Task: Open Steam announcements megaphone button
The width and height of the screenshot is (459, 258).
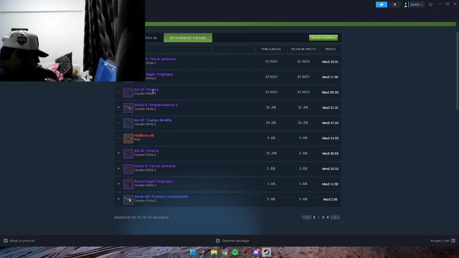Action: (x=381, y=5)
